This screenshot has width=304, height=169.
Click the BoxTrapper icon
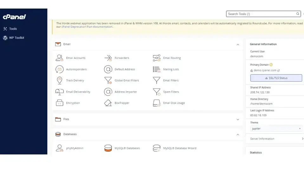click(108, 103)
